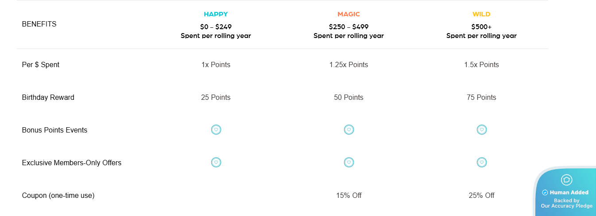Click the Magic tier 50 Points birthday reward
596x216 pixels.
[349, 98]
